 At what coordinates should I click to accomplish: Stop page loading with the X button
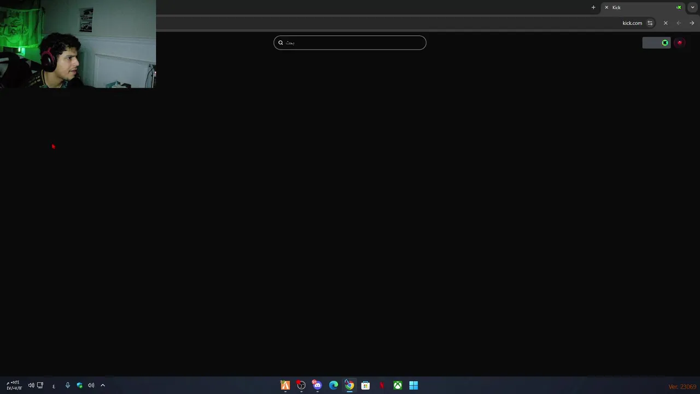666,23
